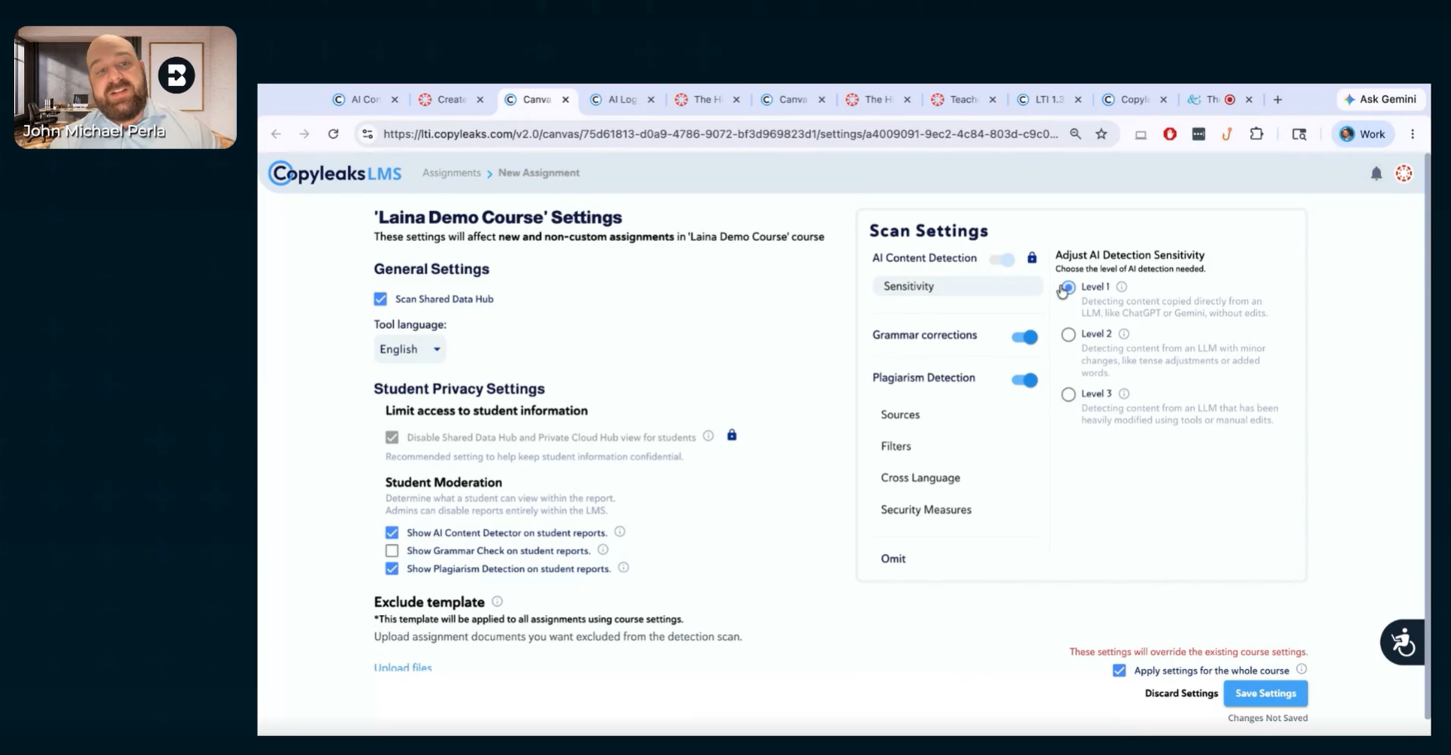The width and height of the screenshot is (1451, 755).
Task: Switch to the Copyl browser tab
Action: coord(1133,99)
